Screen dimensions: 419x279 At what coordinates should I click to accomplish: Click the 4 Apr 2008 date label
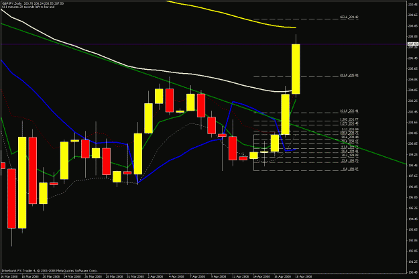(x=176, y=276)
